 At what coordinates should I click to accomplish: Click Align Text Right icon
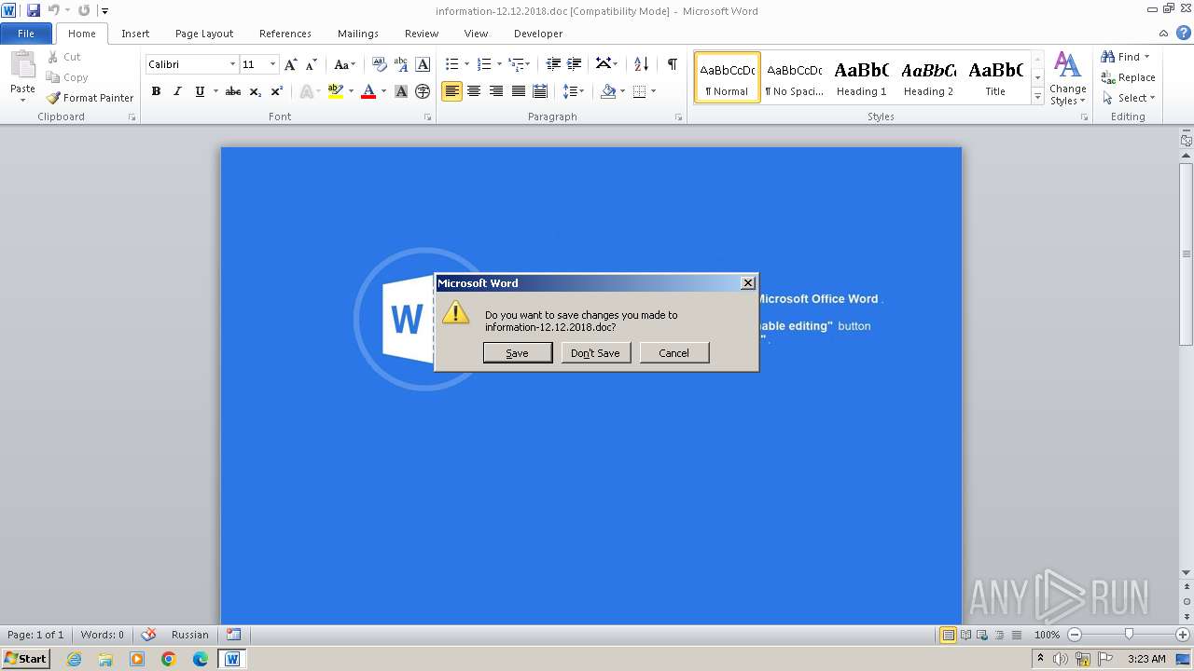point(496,91)
